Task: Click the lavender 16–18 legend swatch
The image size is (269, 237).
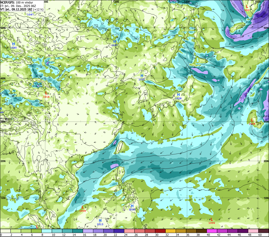Action: 88,231
